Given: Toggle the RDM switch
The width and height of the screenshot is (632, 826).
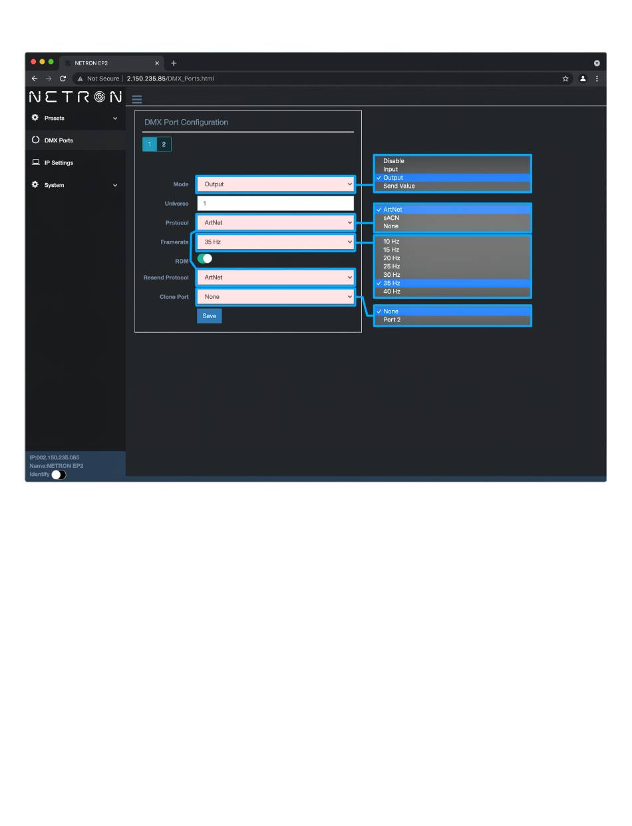Looking at the screenshot, I should pos(205,259).
